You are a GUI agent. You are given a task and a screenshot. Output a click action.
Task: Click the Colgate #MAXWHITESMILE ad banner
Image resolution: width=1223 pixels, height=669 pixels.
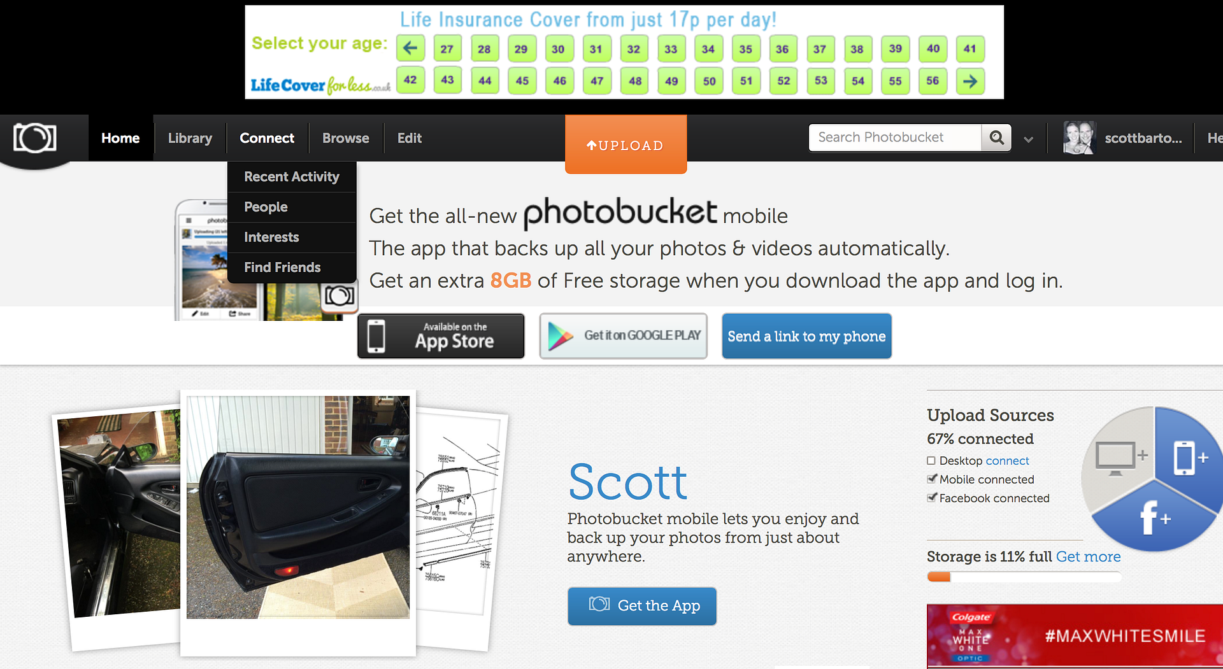pyautogui.click(x=1075, y=636)
